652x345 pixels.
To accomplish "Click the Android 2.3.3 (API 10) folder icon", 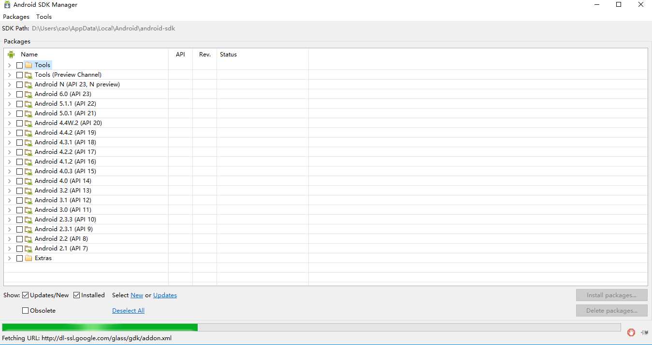I will point(29,220).
